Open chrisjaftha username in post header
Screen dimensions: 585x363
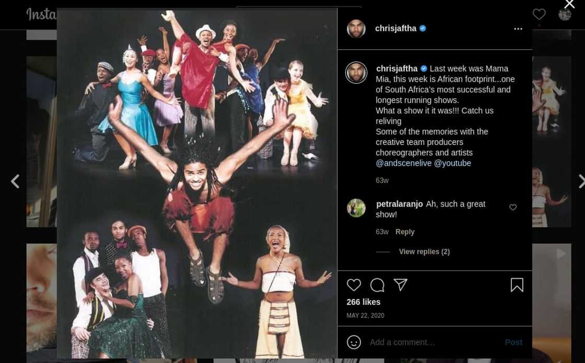coord(395,28)
